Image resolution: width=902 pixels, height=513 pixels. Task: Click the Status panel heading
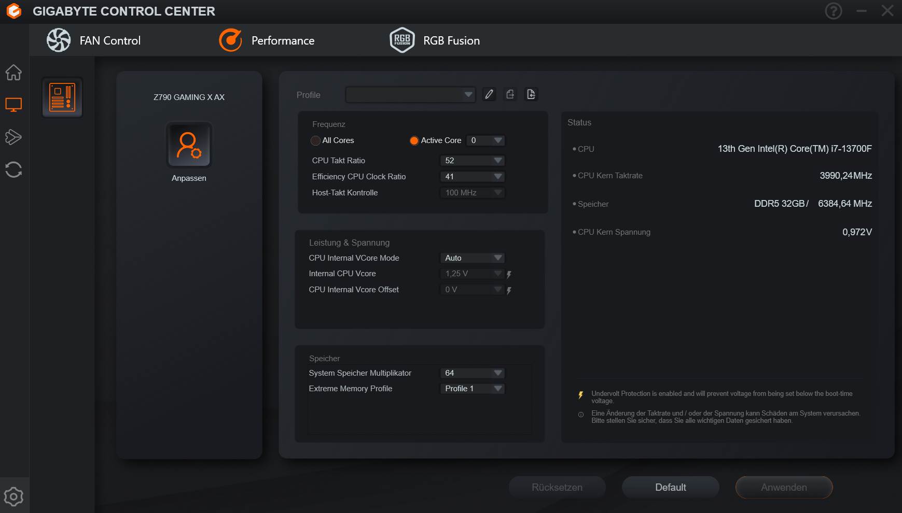pyautogui.click(x=579, y=122)
